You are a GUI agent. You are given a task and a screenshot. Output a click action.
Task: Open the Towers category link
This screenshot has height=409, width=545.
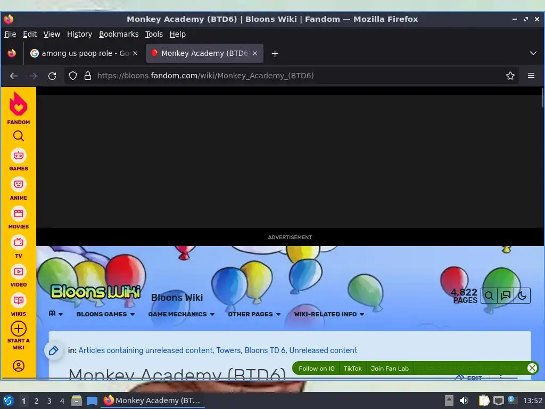click(228, 350)
